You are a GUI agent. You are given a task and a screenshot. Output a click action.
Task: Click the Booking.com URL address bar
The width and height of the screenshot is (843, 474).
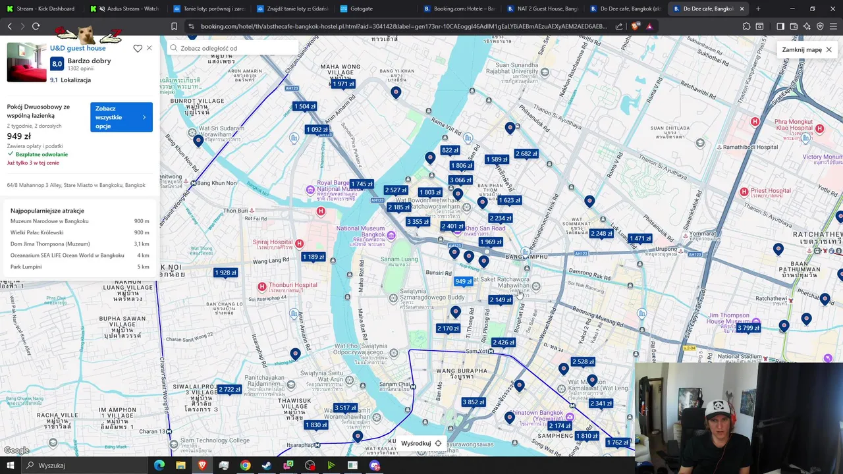403,26
